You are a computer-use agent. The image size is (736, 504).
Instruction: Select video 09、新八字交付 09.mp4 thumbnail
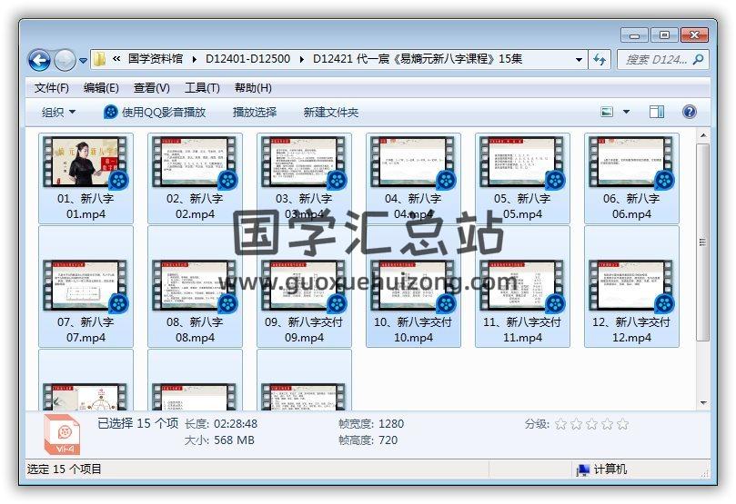point(304,286)
